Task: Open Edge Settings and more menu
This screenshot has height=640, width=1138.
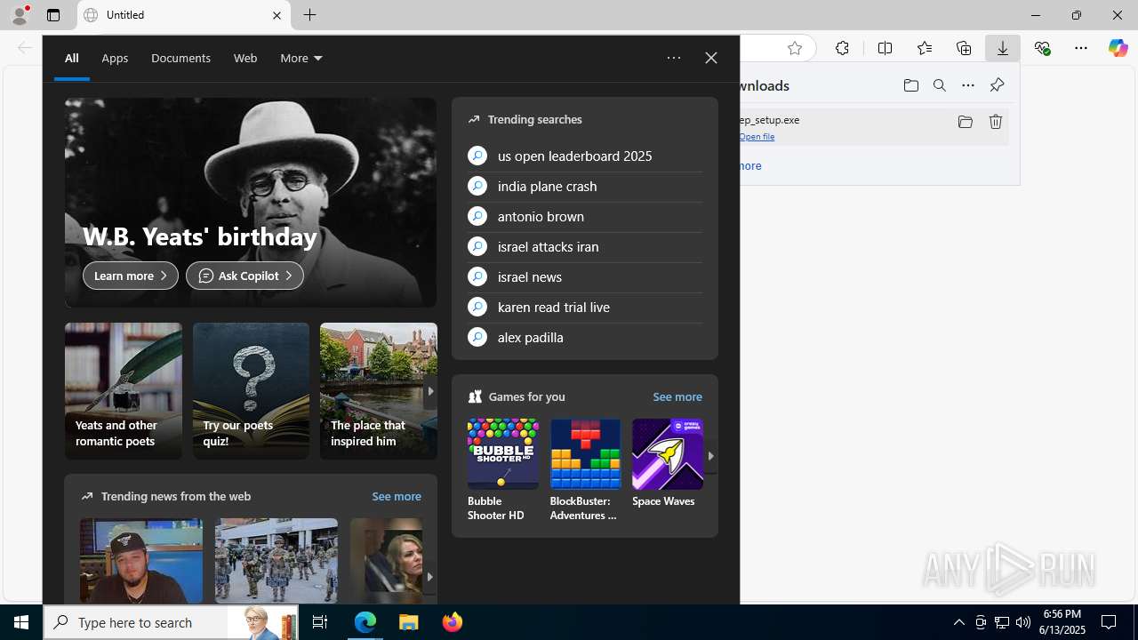Action: point(1081,48)
